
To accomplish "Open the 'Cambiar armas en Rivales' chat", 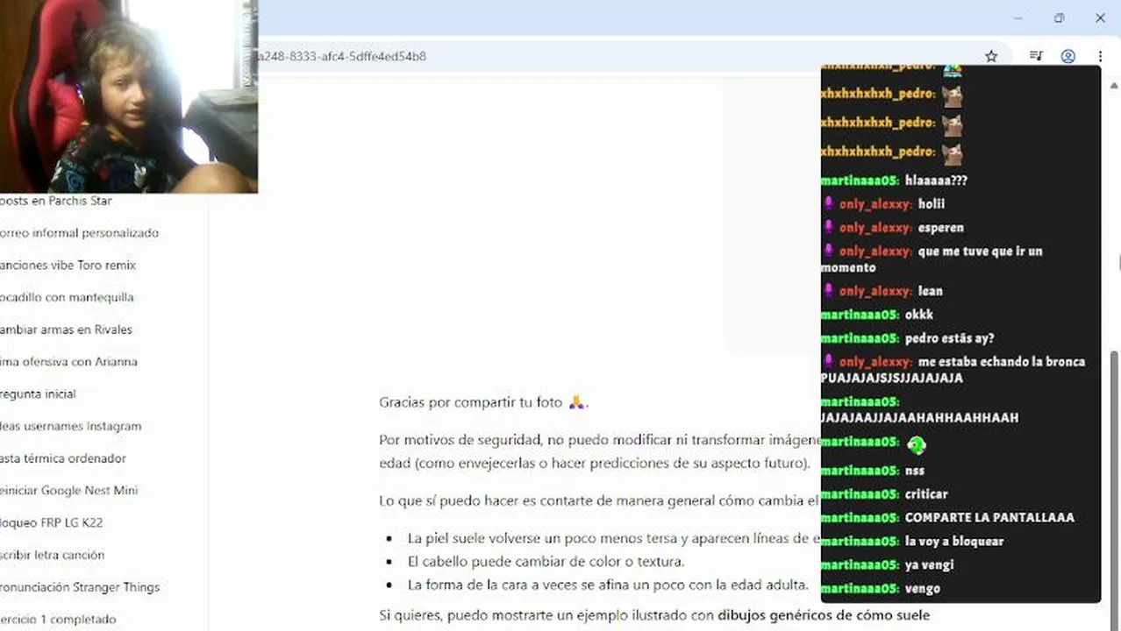I will point(66,330).
